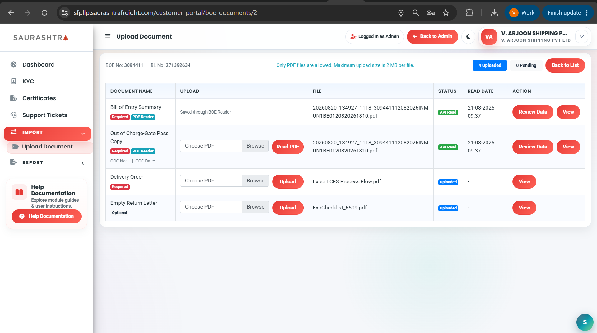
Task: Click the Saurashtra logo
Action: [x=41, y=38]
